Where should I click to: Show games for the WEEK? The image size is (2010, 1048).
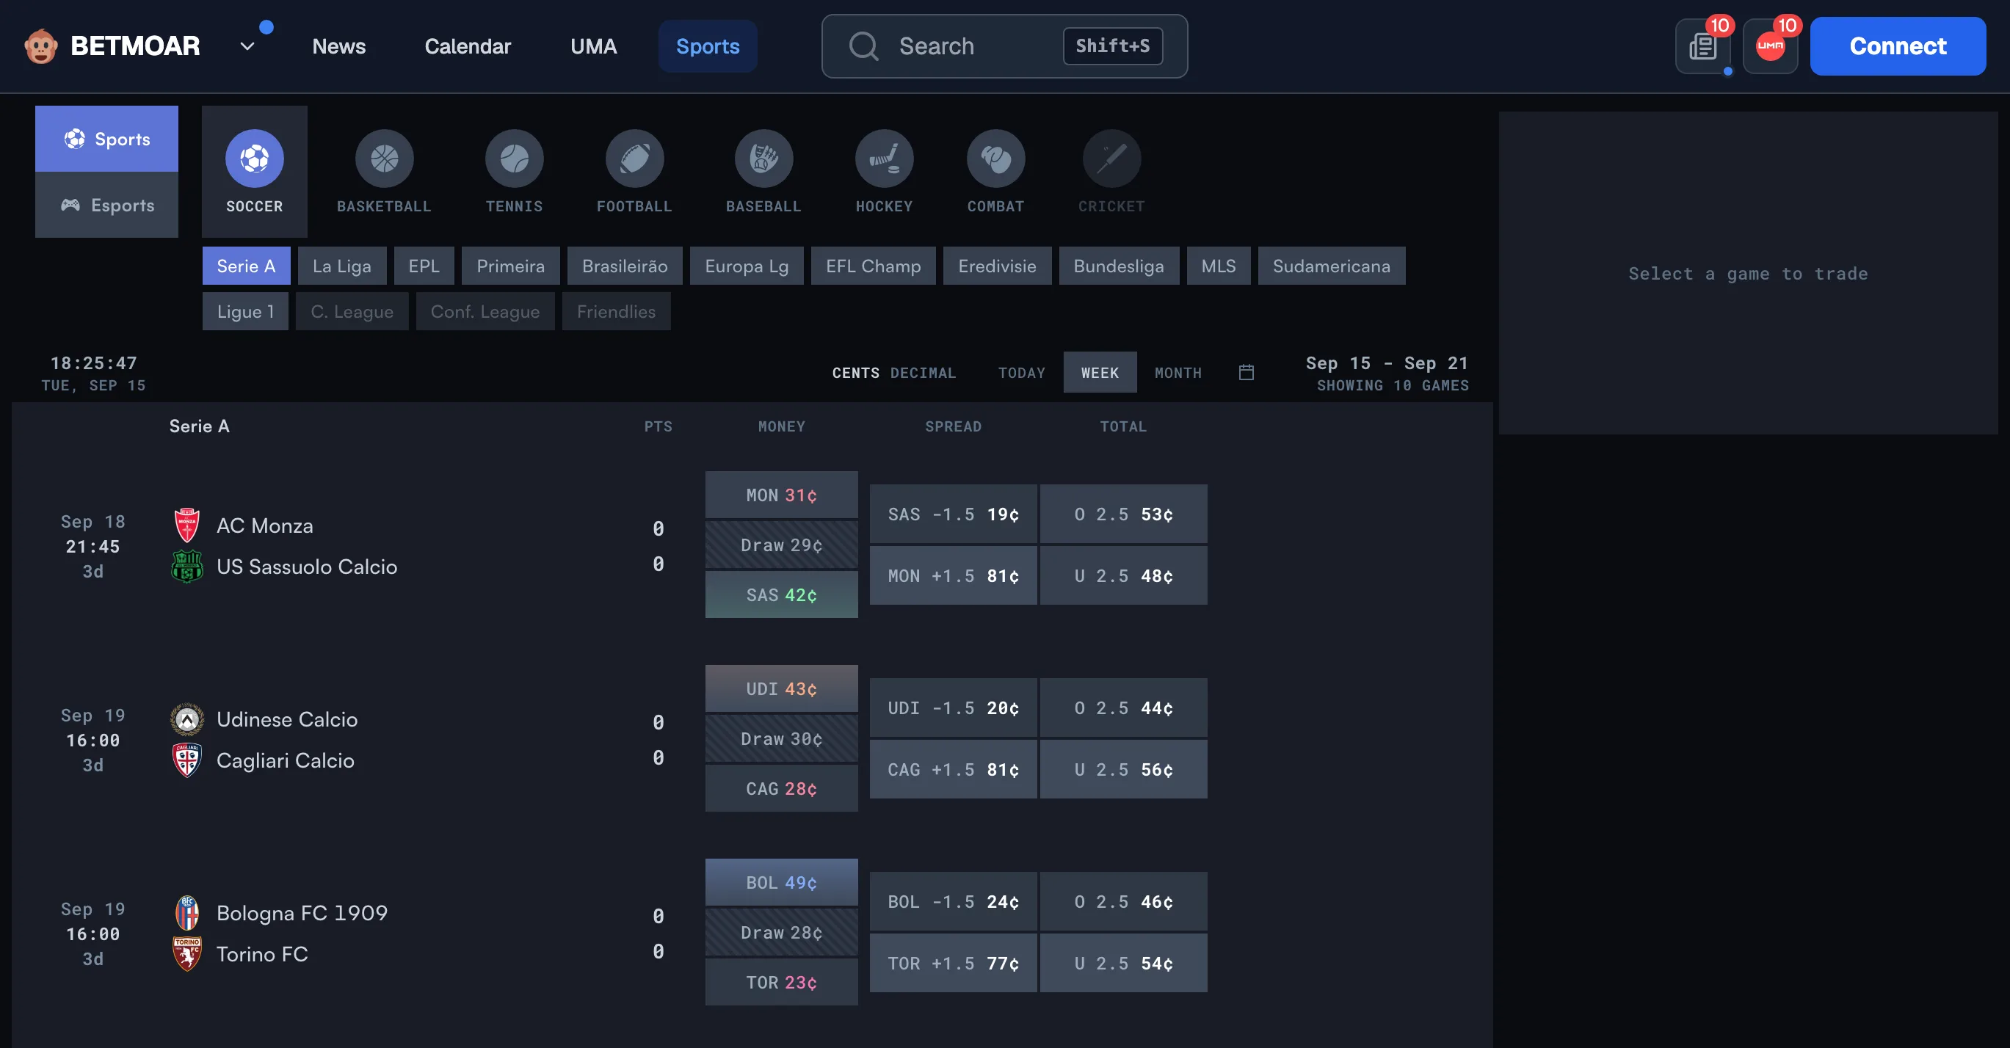click(1100, 373)
